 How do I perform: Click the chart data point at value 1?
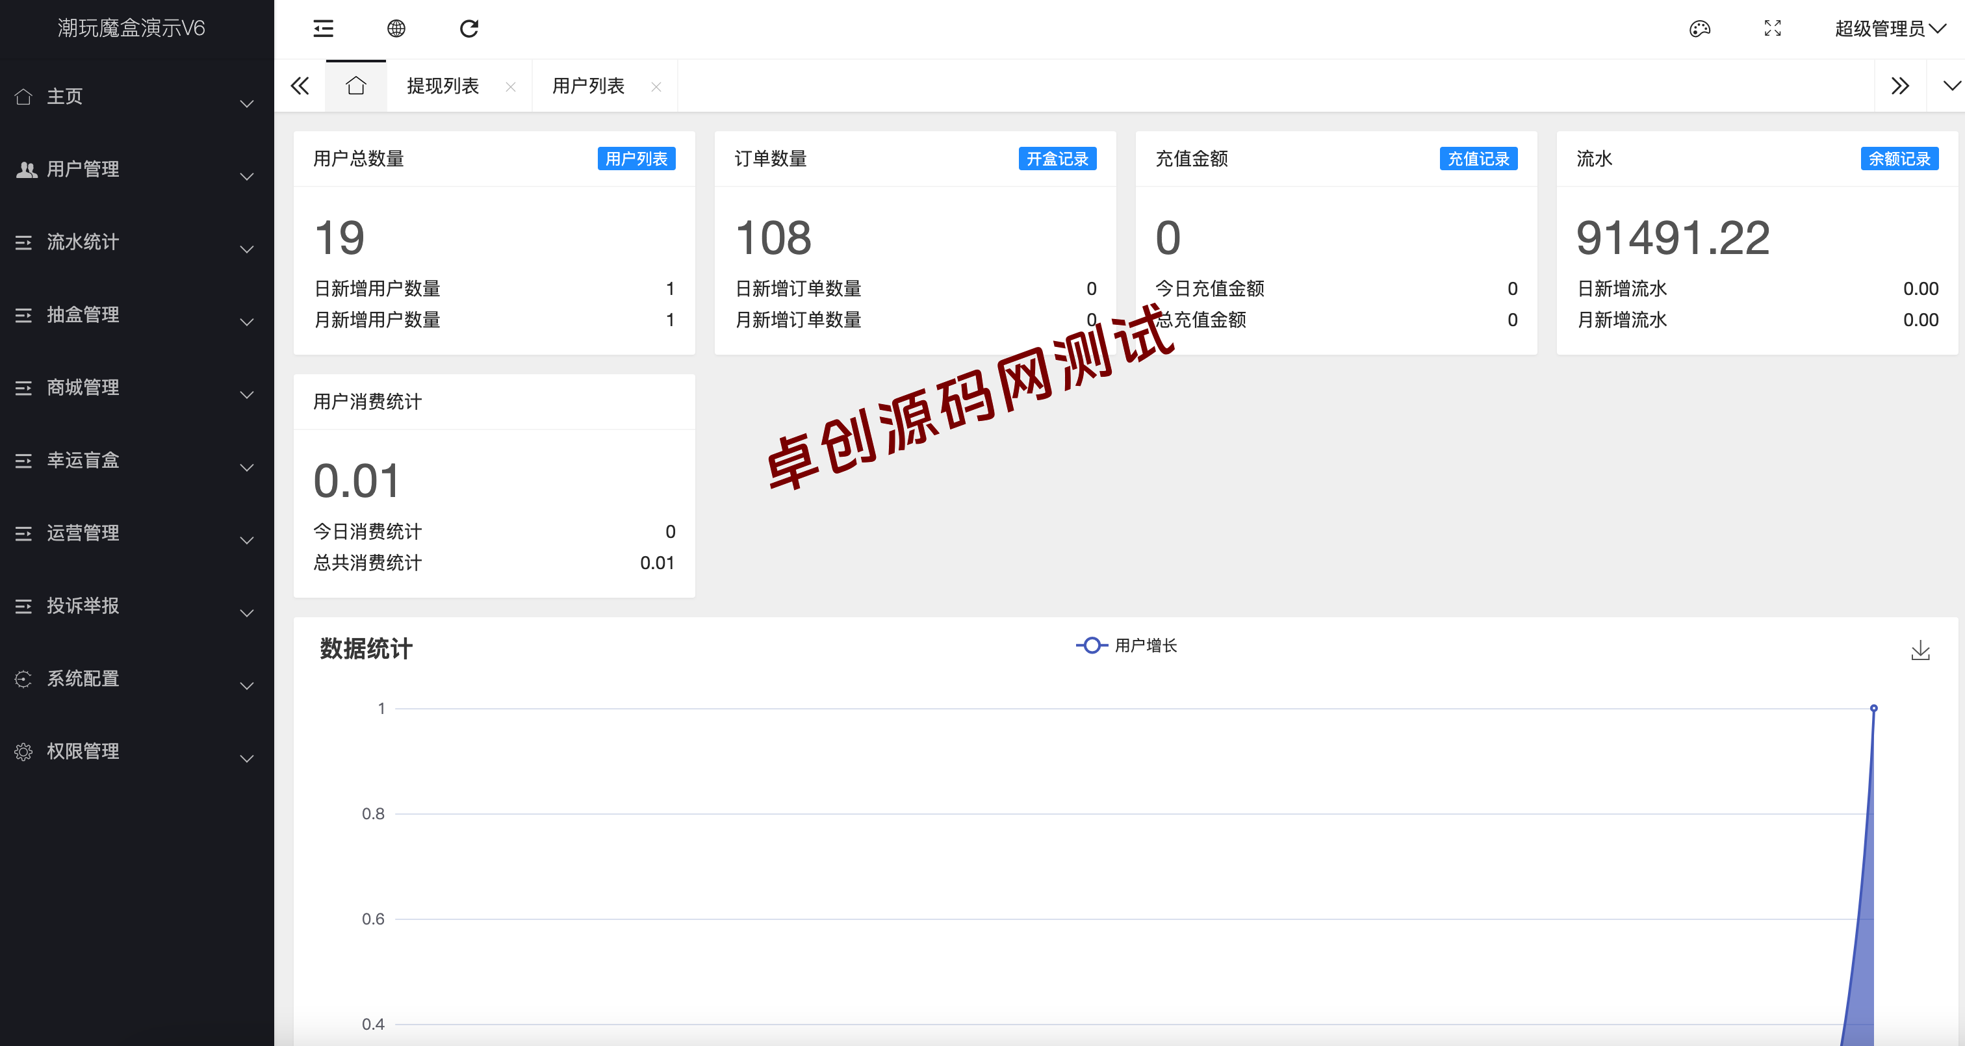point(1873,708)
